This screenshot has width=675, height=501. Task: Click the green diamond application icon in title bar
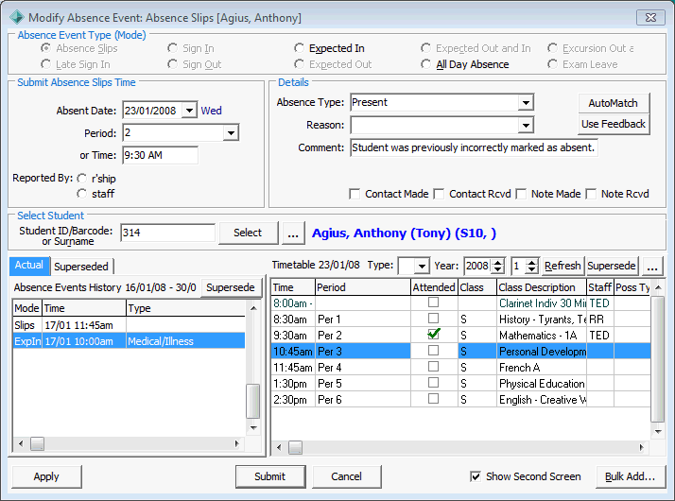pos(17,17)
